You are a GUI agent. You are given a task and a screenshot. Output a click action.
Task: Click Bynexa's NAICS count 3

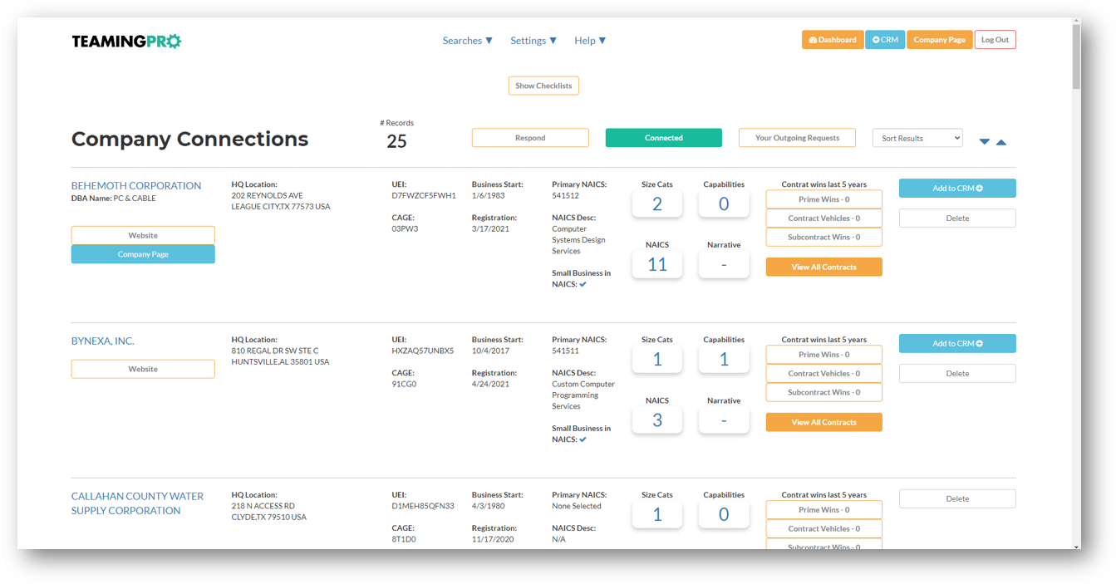click(x=657, y=420)
